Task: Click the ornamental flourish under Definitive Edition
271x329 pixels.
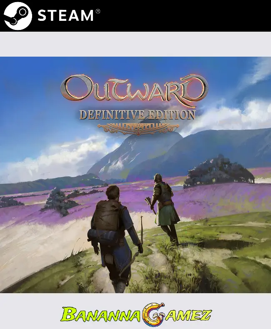Action: pyautogui.click(x=138, y=126)
